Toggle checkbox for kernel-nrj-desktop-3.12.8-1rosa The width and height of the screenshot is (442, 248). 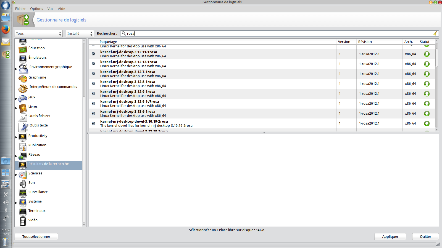[x=93, y=84]
